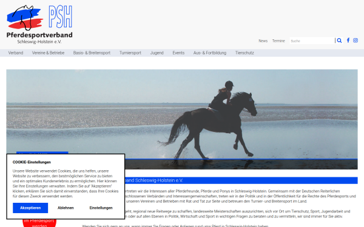Click the search magnifier icon
Screen dimensions: 364x227
[339, 41]
